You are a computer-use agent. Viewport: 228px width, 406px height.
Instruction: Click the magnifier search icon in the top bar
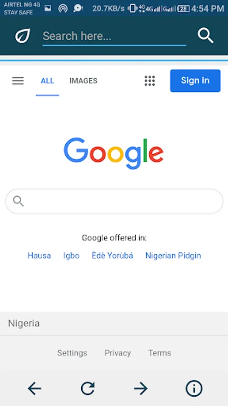[205, 36]
